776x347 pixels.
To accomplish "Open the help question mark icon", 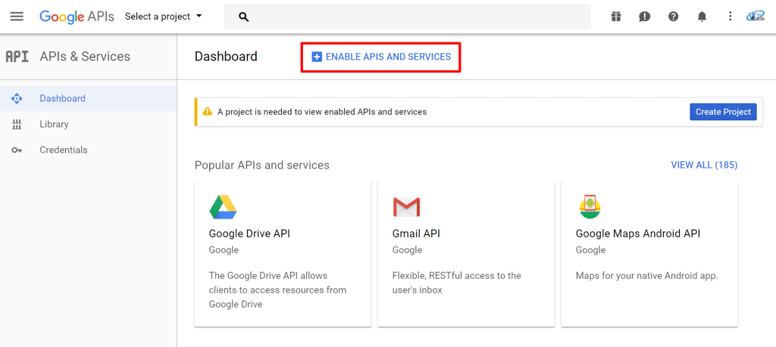I will (x=673, y=17).
